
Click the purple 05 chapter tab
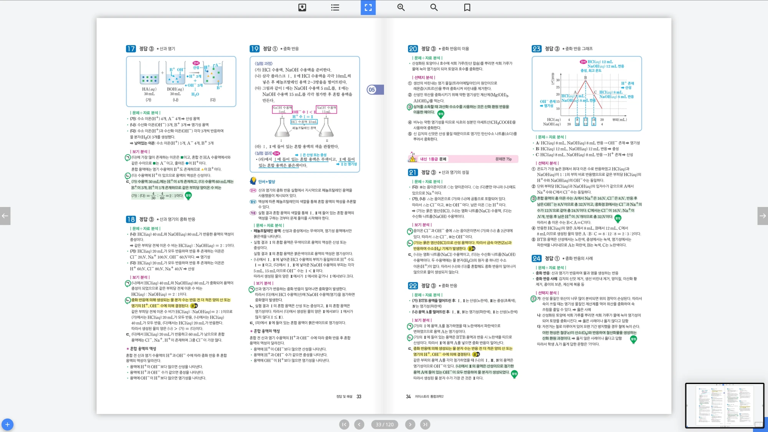click(x=375, y=89)
